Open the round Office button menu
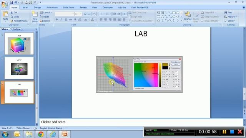This screenshot has width=246, height=138. point(4,4)
